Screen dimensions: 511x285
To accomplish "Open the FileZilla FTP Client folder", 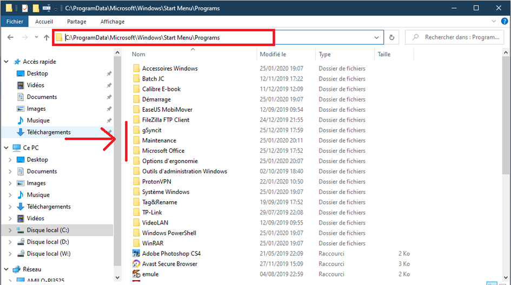I will (x=161, y=120).
